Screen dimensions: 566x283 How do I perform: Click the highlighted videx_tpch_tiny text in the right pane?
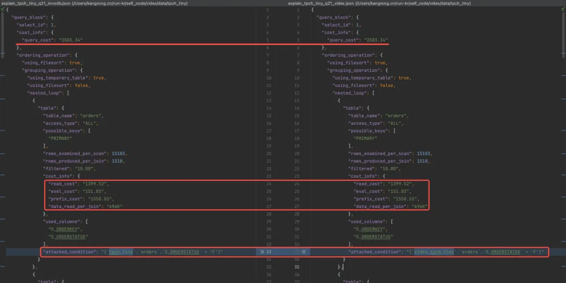(434, 252)
